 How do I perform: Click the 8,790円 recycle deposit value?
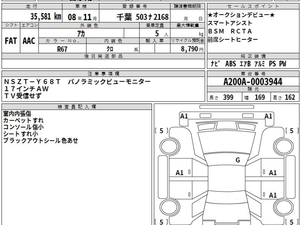[192, 49]
